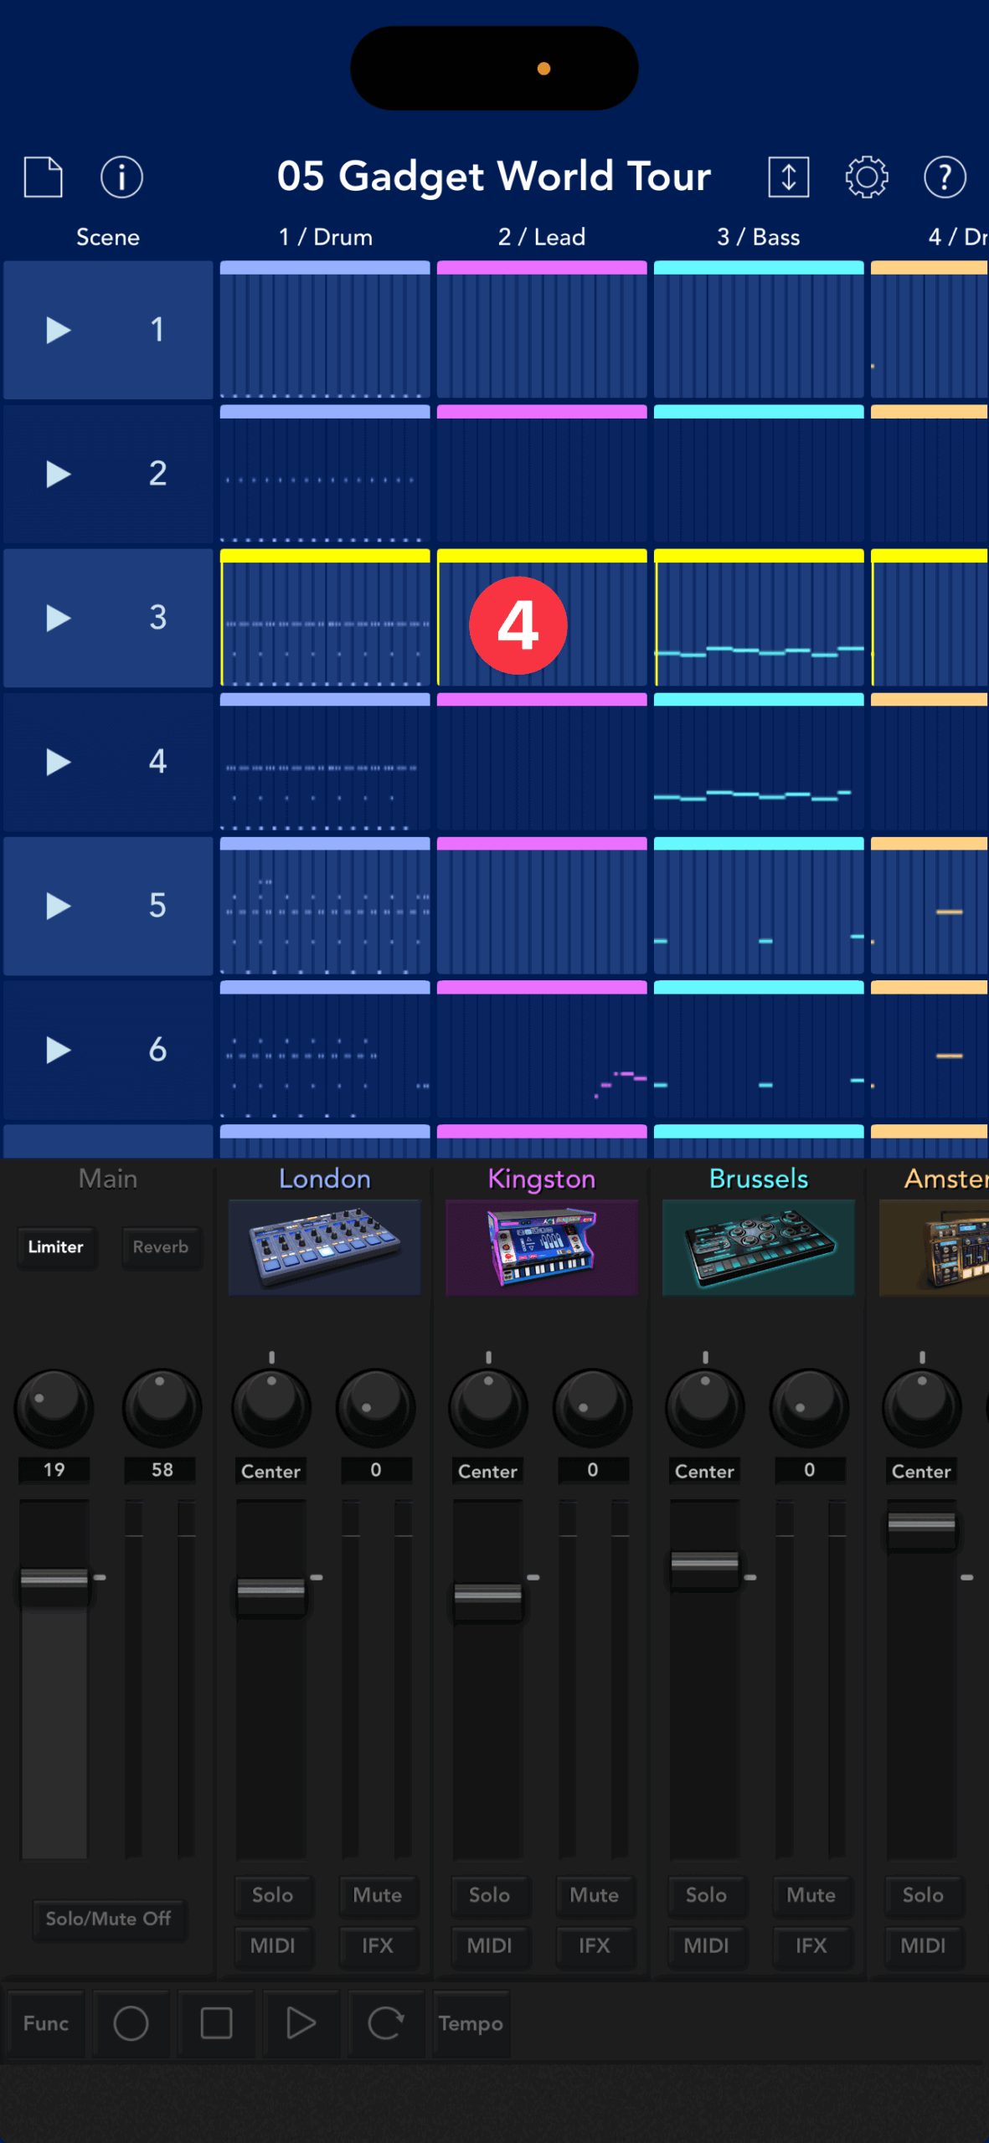Open the Brussels bass gadget thumbnail
This screenshot has height=2143, width=989.
click(758, 1246)
